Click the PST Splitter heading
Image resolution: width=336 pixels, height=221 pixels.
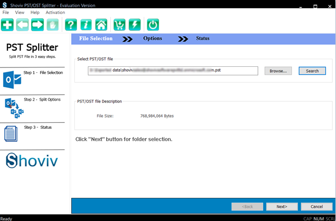pyautogui.click(x=32, y=47)
